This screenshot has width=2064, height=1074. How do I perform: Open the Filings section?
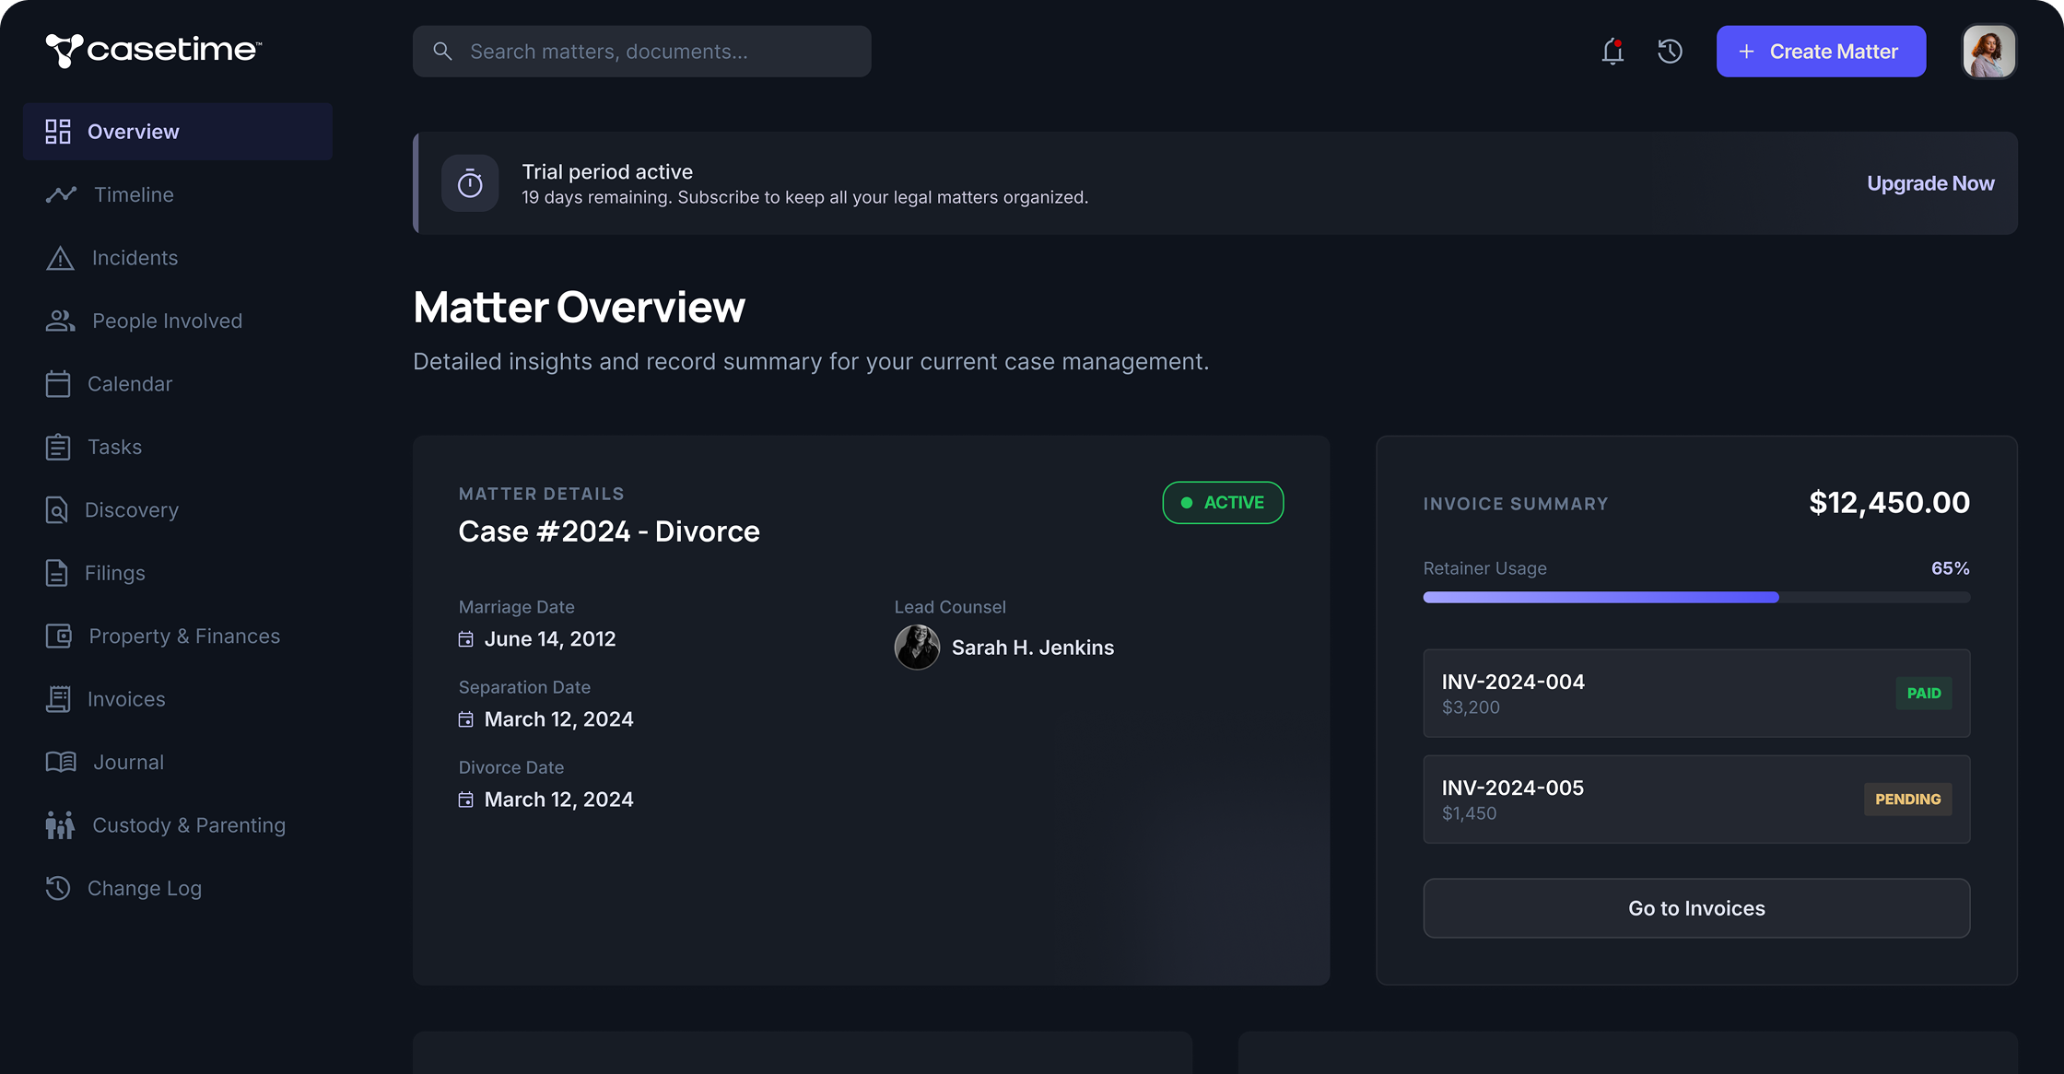click(x=114, y=573)
